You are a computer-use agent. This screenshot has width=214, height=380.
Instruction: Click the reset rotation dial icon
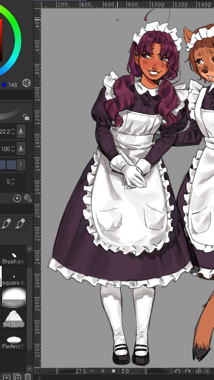click(x=198, y=371)
